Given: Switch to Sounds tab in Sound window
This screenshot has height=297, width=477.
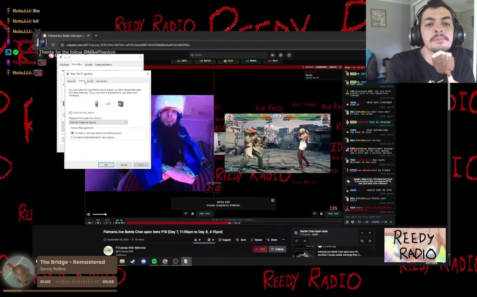Looking at the screenshot, I should click(x=88, y=65).
